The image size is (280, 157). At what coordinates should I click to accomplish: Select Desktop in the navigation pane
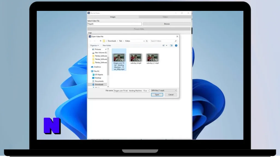[97, 78]
